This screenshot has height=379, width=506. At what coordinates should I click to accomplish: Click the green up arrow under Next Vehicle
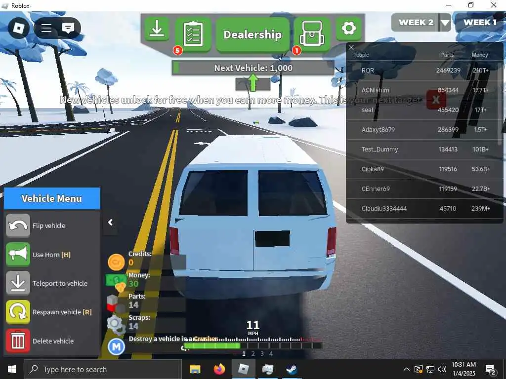tap(253, 83)
